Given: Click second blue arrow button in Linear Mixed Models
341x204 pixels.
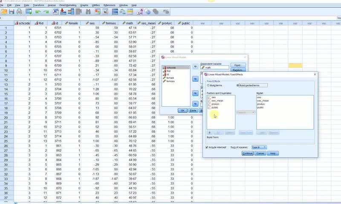Looking at the screenshot, I should pos(195,79).
